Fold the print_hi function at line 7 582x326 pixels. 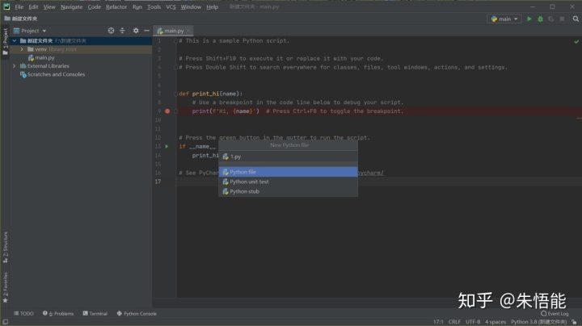coord(176,94)
